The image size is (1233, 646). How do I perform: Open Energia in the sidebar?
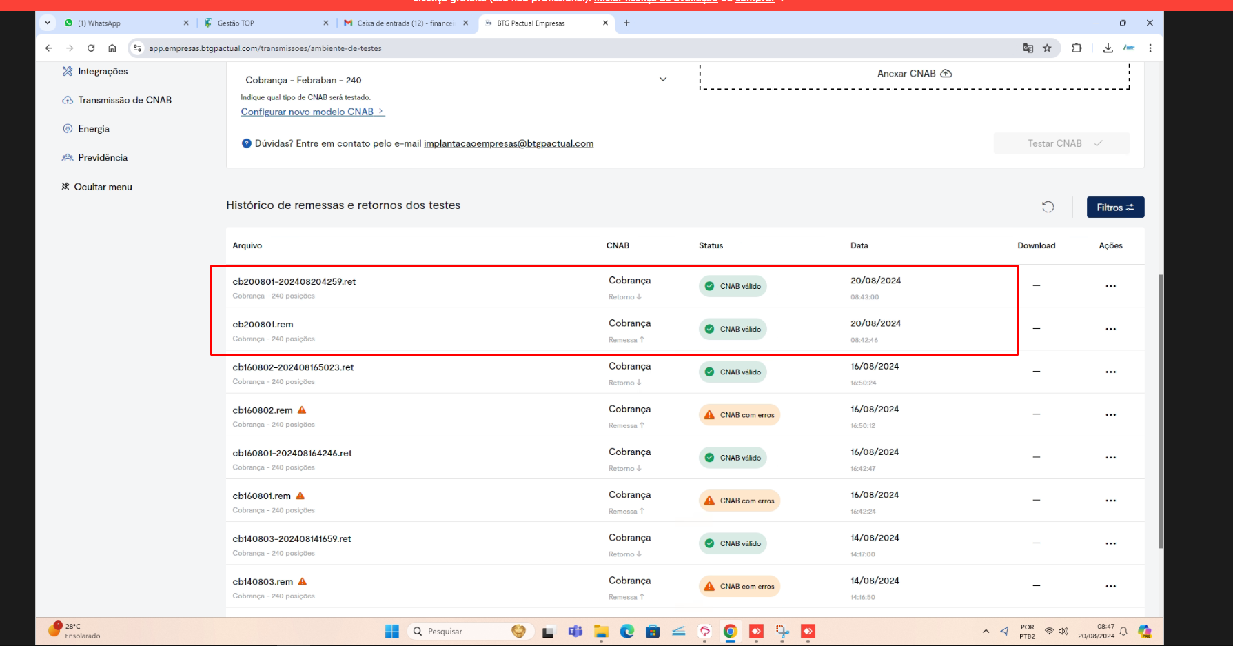[x=86, y=129]
